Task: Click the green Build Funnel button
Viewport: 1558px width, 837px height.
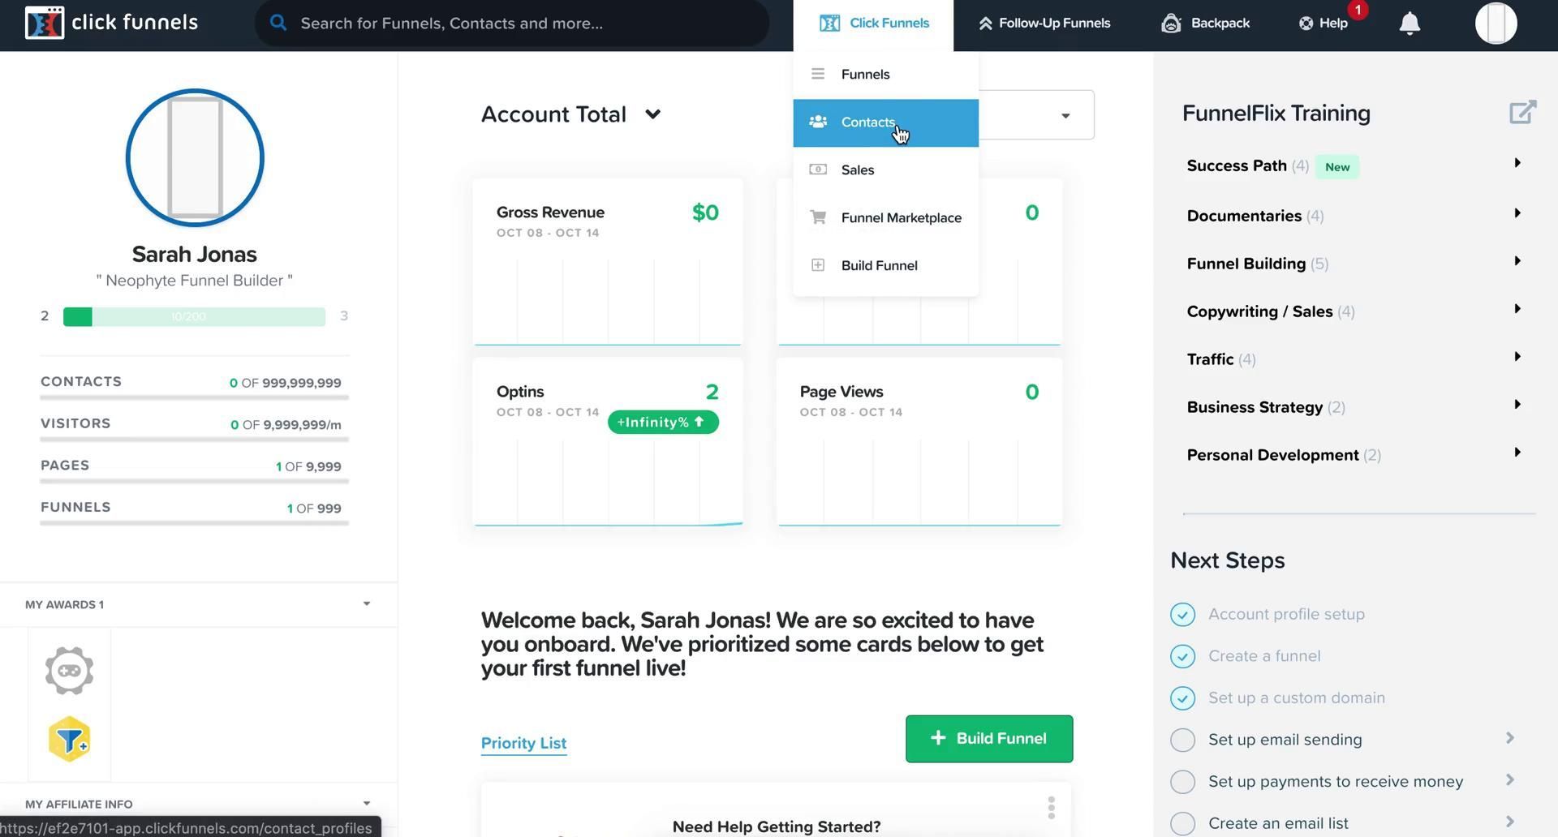Action: pyautogui.click(x=988, y=739)
